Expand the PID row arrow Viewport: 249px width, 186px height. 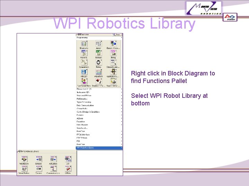click(x=121, y=141)
